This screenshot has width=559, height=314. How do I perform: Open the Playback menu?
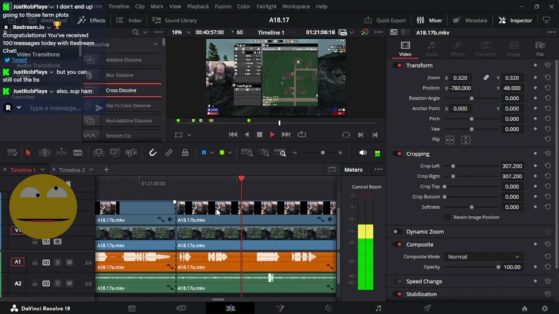tap(198, 7)
